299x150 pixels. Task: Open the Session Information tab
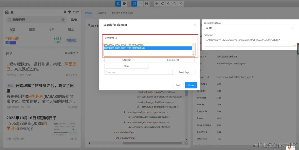(122, 13)
